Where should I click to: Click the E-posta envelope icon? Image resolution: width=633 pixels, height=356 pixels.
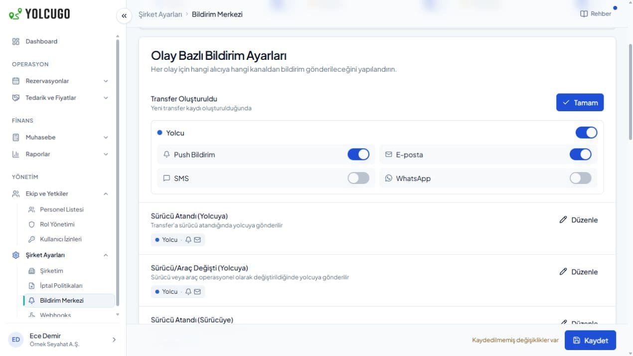tap(389, 155)
